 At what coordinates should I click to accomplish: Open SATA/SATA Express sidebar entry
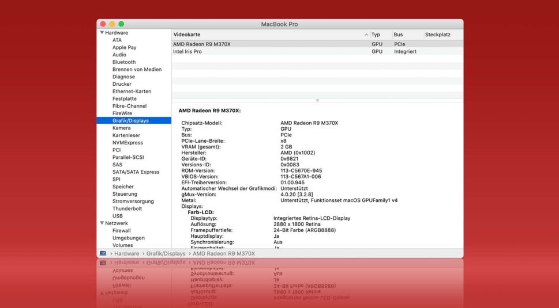[136, 172]
